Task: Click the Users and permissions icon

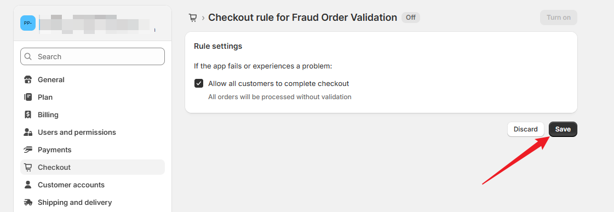Action: pos(28,132)
